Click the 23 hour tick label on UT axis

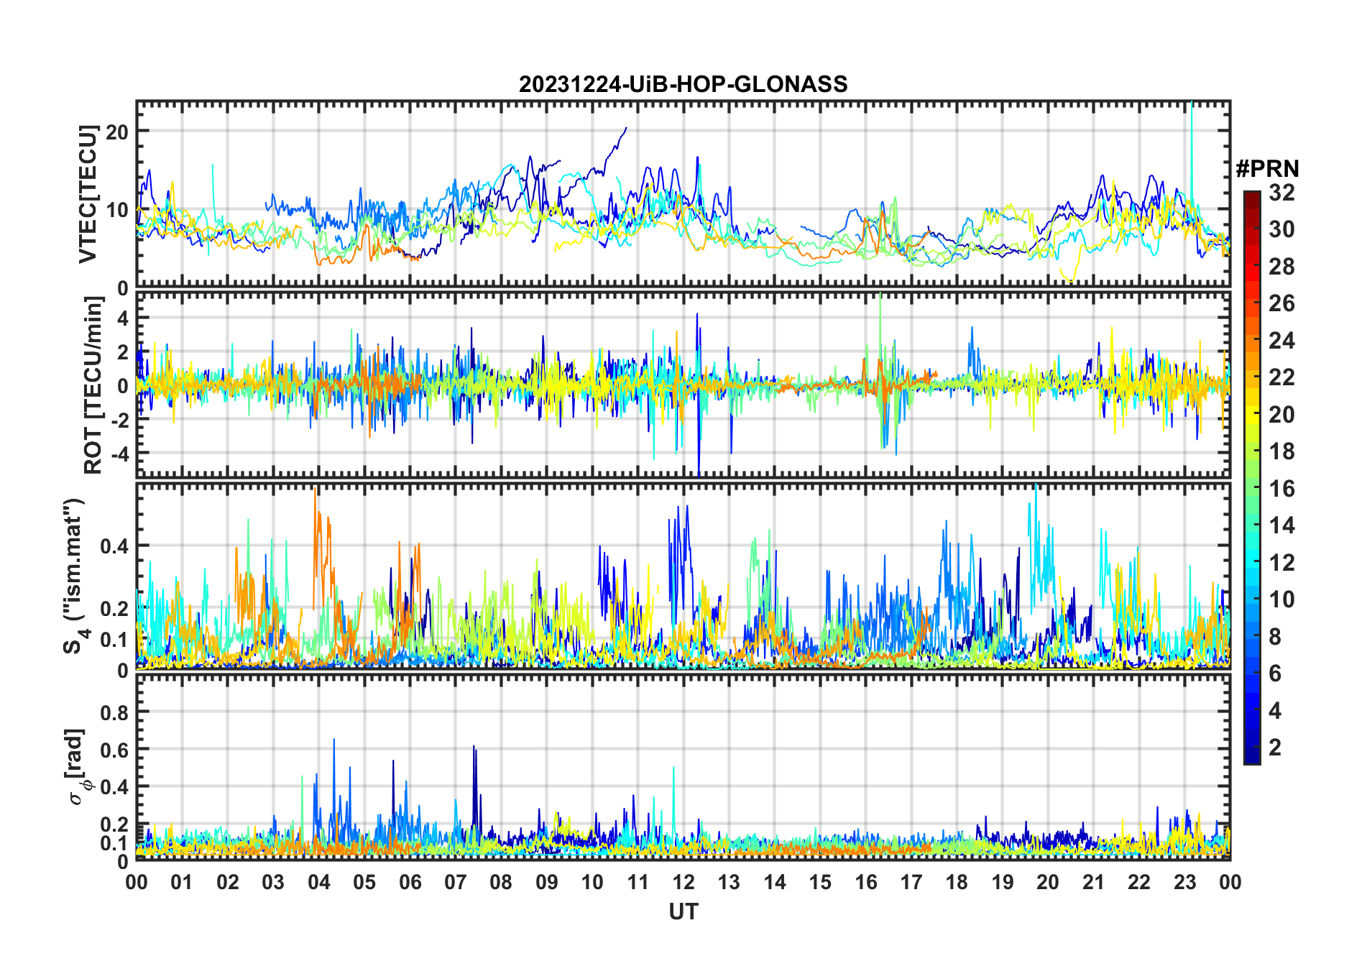(x=1184, y=883)
